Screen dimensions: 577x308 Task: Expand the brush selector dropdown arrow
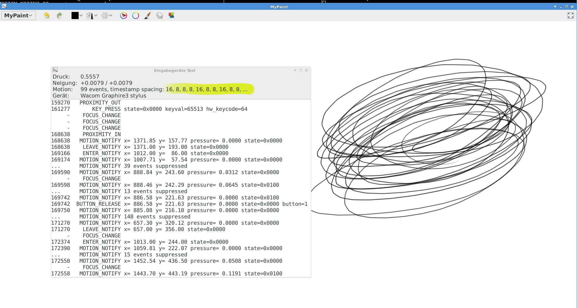[96, 16]
